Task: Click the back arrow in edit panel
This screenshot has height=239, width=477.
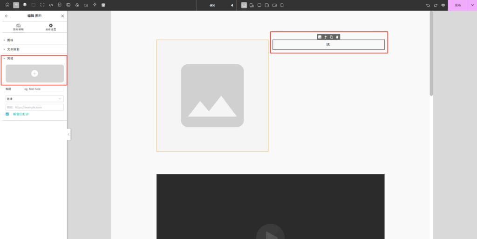Action: [7, 16]
